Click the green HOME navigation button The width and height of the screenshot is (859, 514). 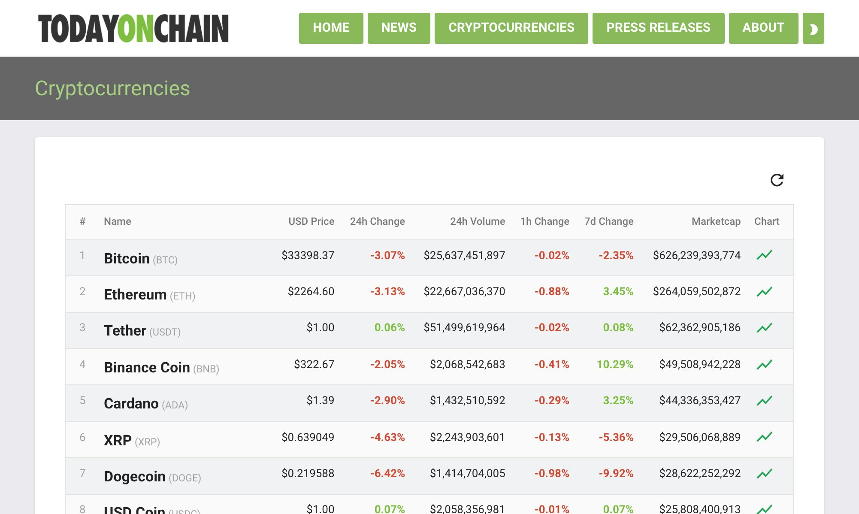coord(330,27)
